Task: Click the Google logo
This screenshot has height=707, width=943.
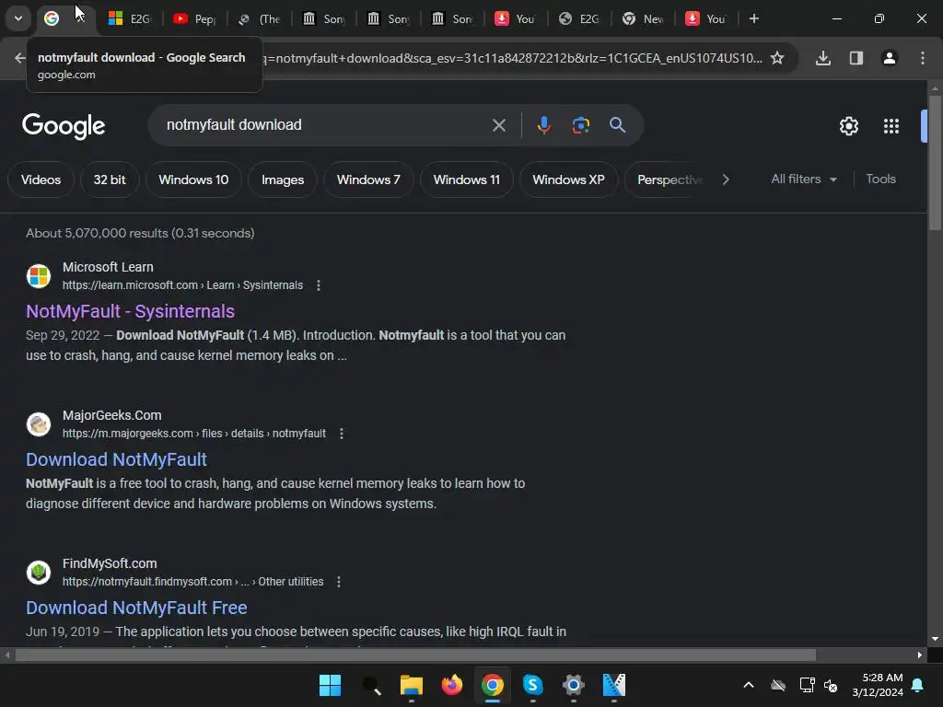Action: (x=64, y=125)
